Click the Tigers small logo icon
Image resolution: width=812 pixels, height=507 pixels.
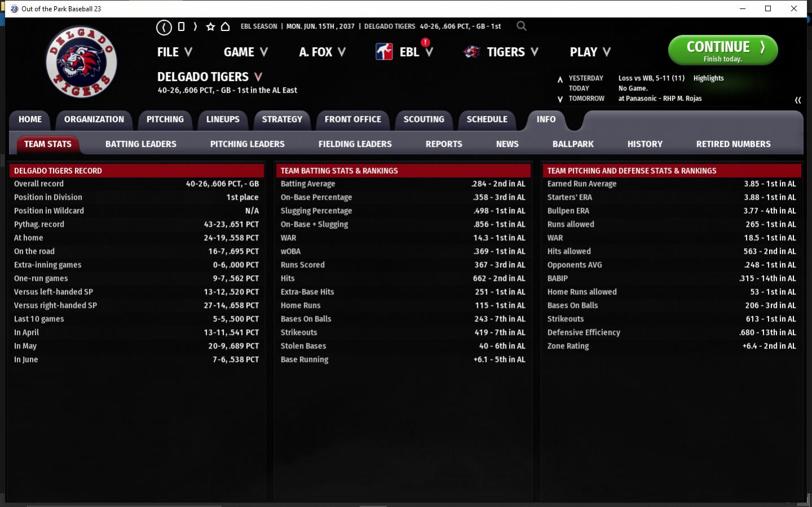[x=472, y=52]
